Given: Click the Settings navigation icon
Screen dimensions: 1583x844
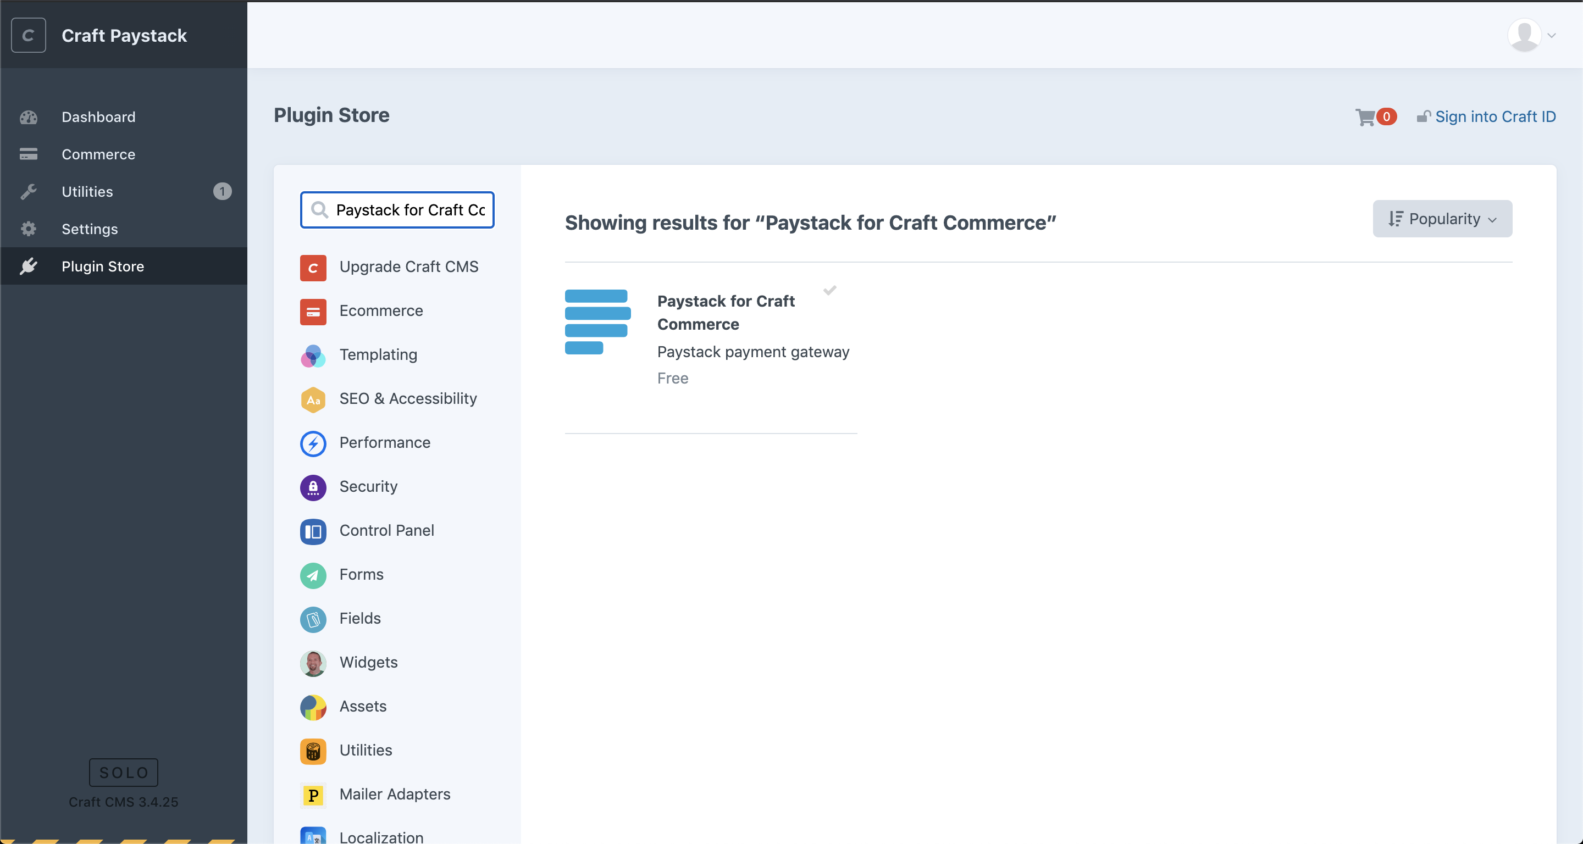Looking at the screenshot, I should pos(27,228).
